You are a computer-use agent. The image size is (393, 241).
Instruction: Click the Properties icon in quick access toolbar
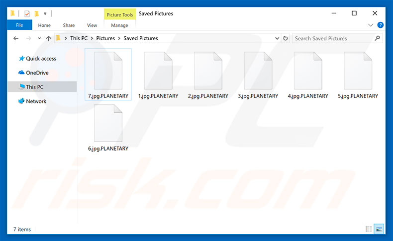point(27,13)
